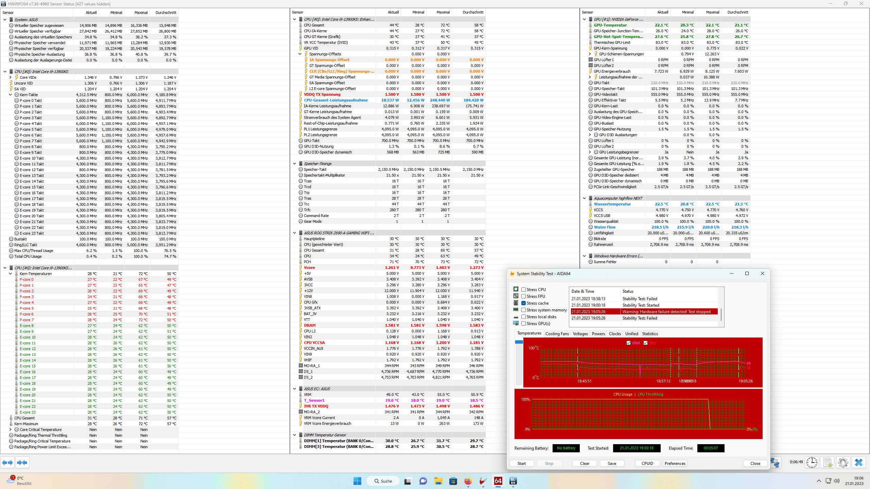Switch to Unified tab
The image size is (870, 489).
point(631,334)
